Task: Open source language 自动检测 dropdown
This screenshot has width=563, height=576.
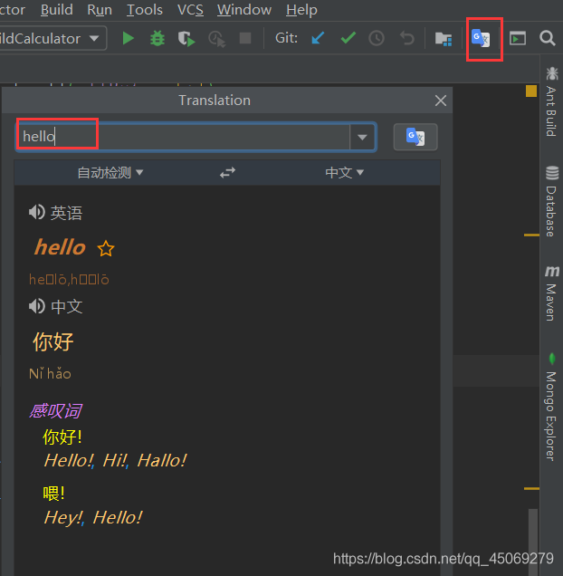Action: [110, 172]
